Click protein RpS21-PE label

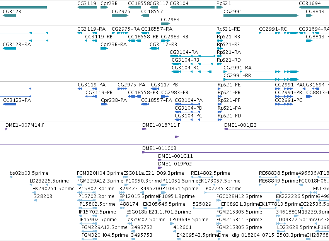coord(229,85)
